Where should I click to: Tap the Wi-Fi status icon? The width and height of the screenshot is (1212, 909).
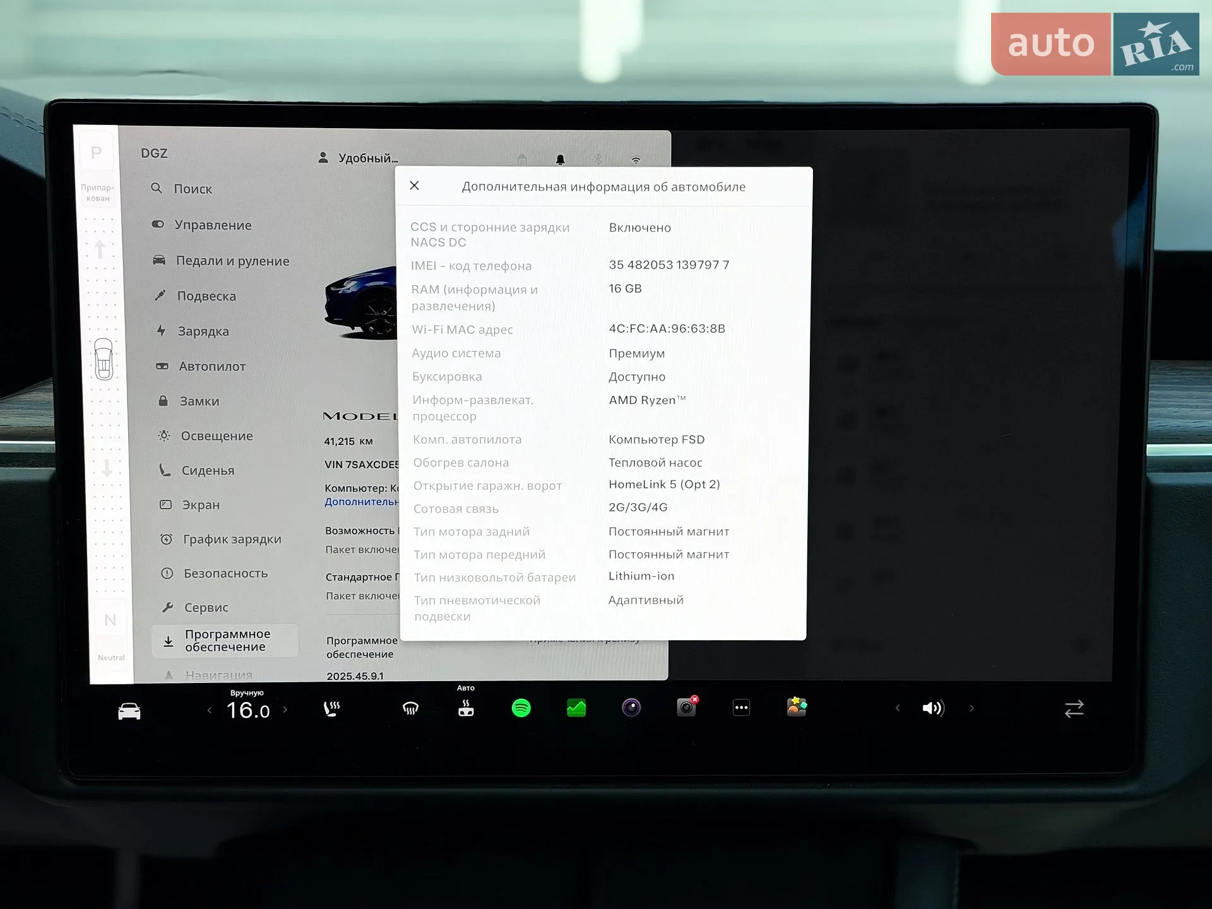636,160
